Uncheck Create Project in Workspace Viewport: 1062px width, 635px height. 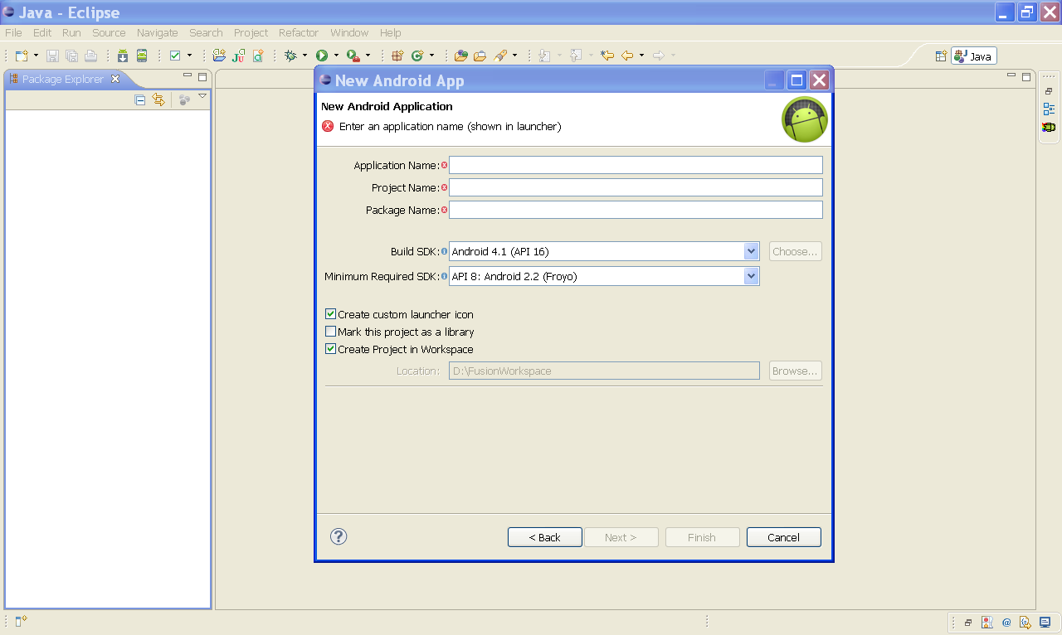pos(330,349)
